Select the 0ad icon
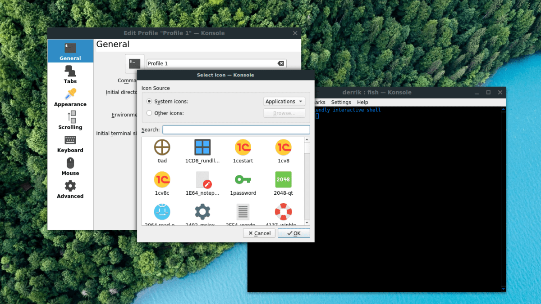 pyautogui.click(x=162, y=147)
